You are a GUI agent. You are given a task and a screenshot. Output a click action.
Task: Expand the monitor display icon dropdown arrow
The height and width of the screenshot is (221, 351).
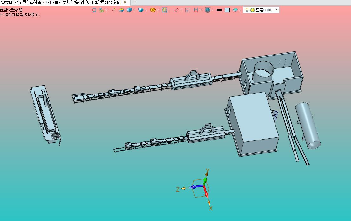point(212,10)
